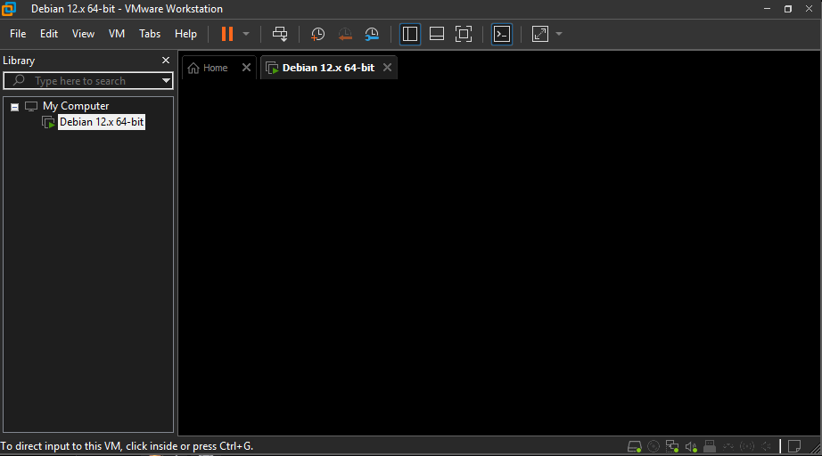822x456 pixels.
Task: Select My Computer in the library
Action: click(76, 106)
